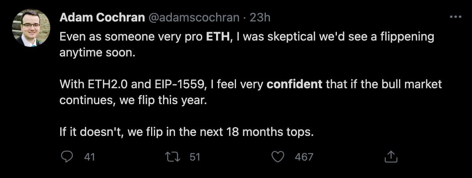Click the text 'continues, we flip this year.'

tap(134, 100)
